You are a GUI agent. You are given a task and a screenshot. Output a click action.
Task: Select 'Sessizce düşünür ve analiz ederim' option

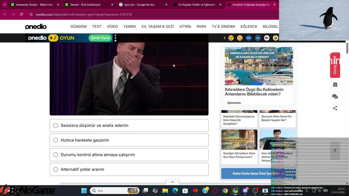pos(129,125)
